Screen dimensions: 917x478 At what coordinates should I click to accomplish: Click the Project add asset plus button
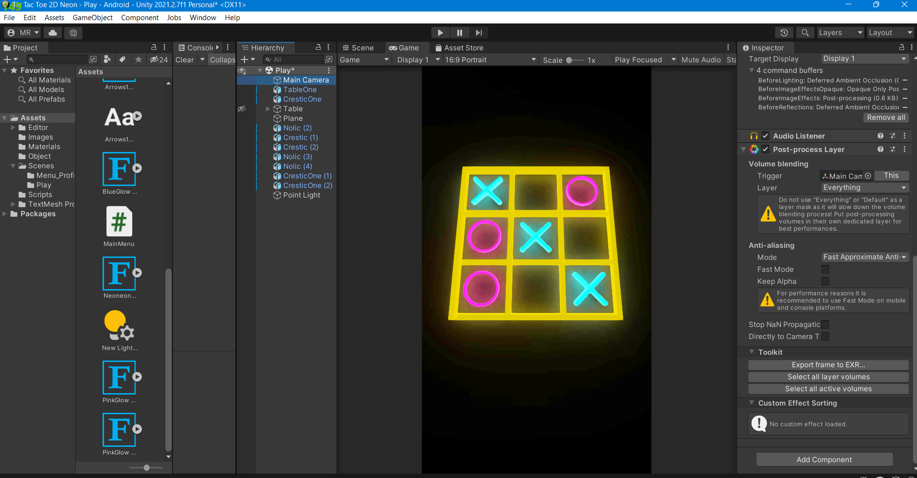[11, 59]
